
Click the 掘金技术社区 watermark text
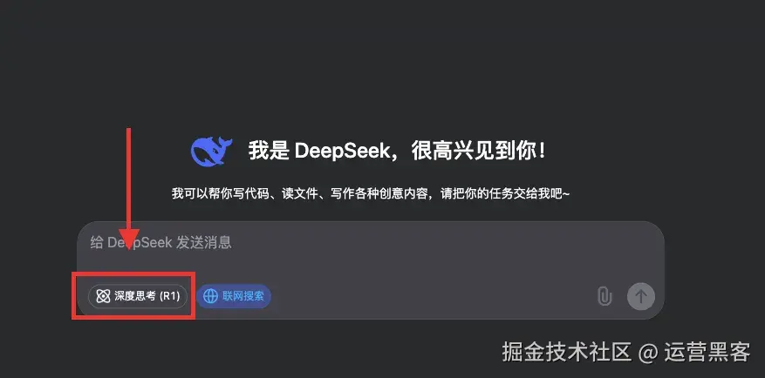coord(567,352)
